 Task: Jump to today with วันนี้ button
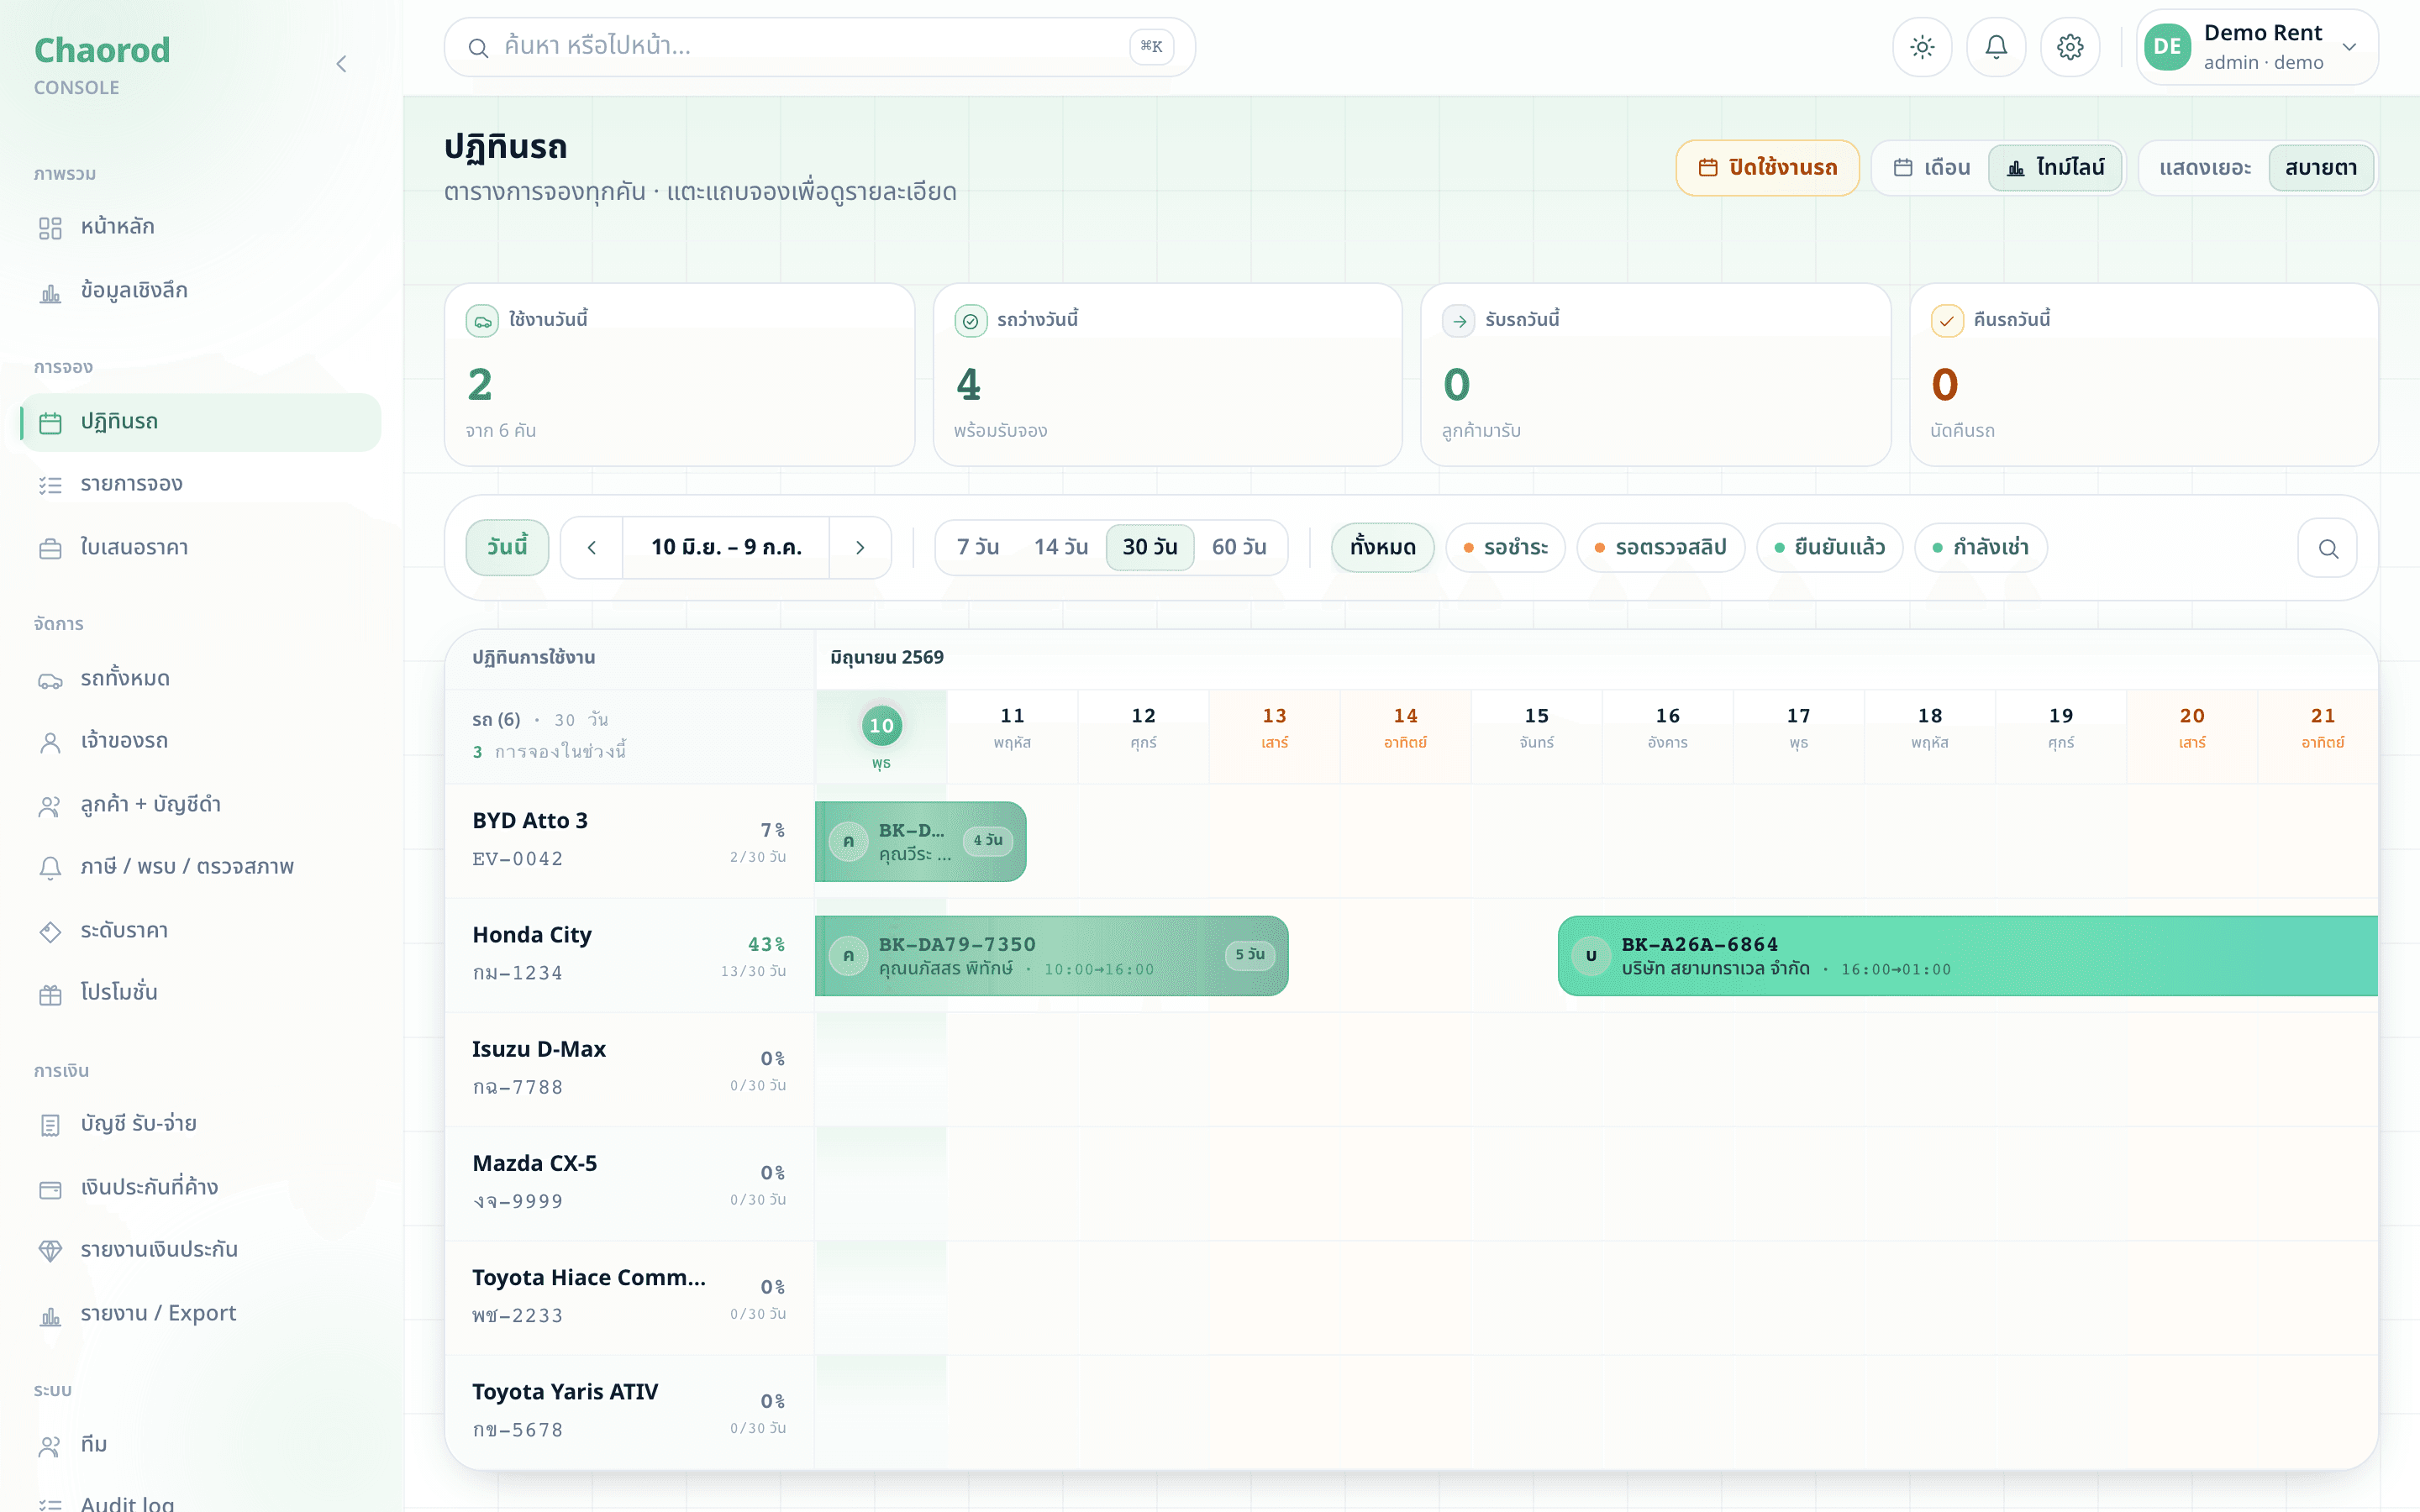(x=507, y=547)
